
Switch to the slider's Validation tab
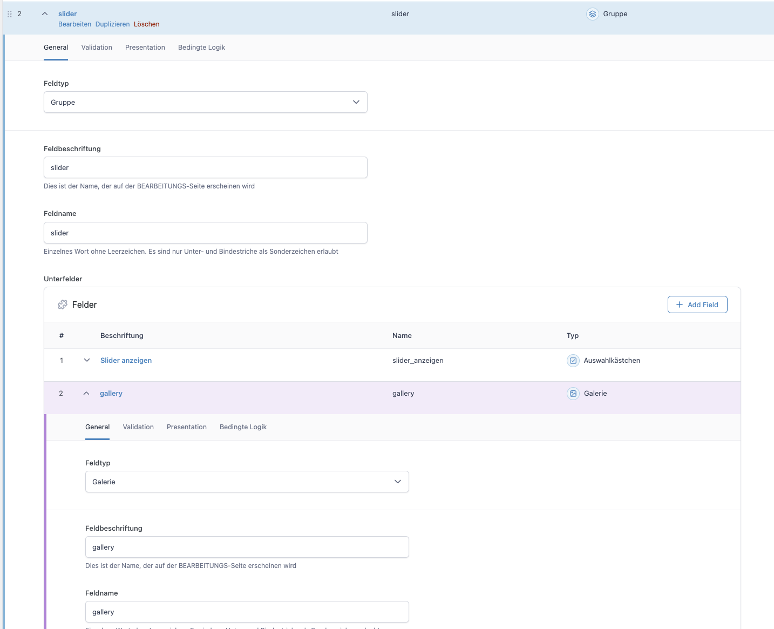click(97, 48)
